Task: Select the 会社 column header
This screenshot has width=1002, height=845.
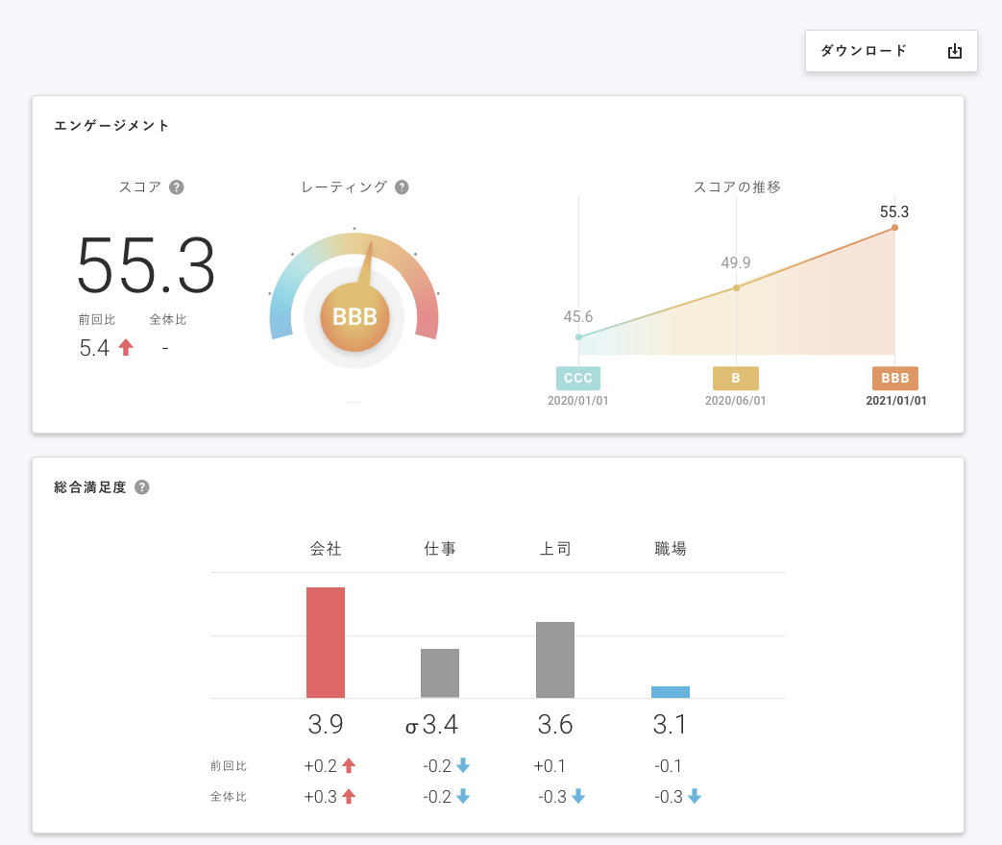Action: point(326,549)
